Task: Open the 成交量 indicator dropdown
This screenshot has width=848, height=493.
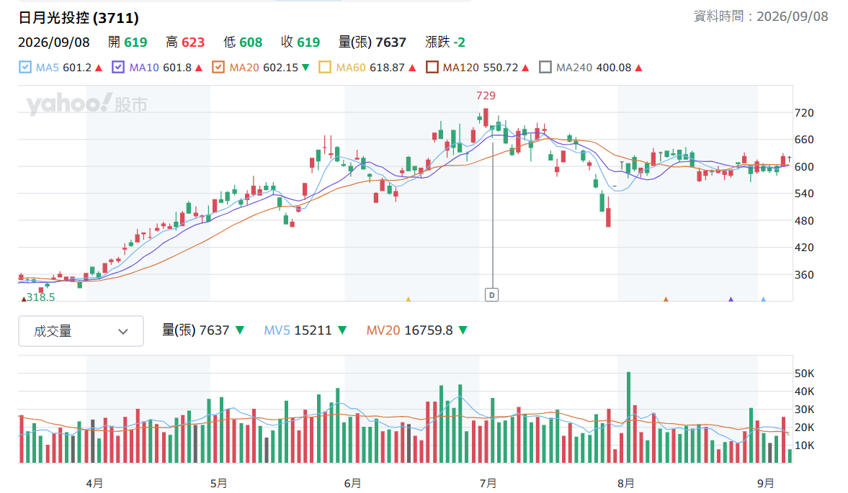Action: coord(81,331)
